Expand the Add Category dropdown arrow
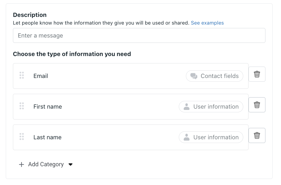 pyautogui.click(x=71, y=164)
